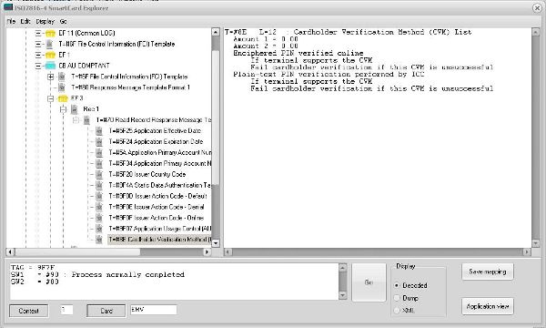This screenshot has width=546, height=328.
Task: Click the log box scroll-up arrow
Action: tap(343, 267)
